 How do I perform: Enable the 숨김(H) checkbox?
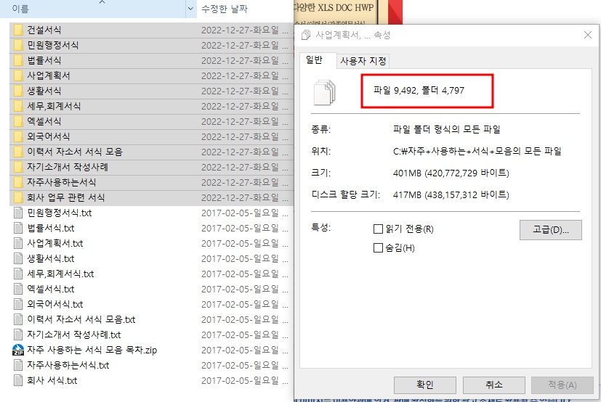tap(378, 247)
